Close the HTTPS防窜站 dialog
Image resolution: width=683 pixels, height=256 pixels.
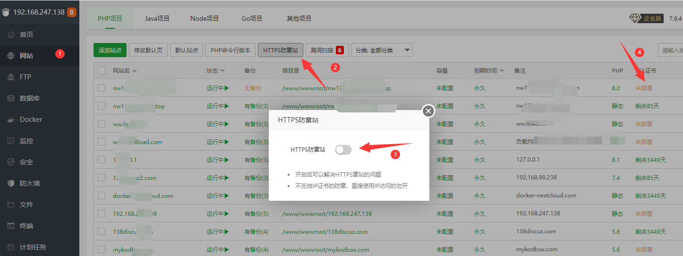[428, 111]
